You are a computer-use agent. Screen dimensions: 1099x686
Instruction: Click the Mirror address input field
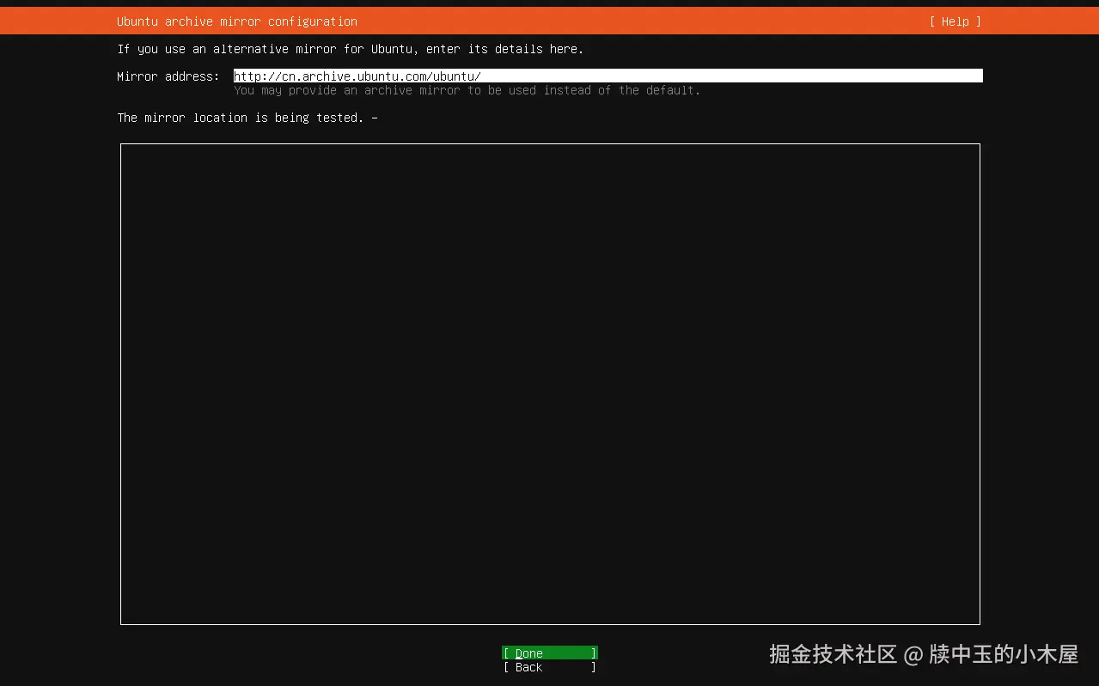608,76
